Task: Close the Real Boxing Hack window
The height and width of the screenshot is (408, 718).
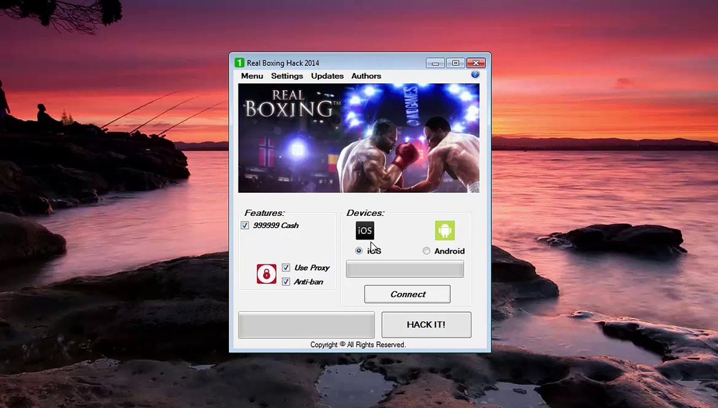Action: [476, 63]
